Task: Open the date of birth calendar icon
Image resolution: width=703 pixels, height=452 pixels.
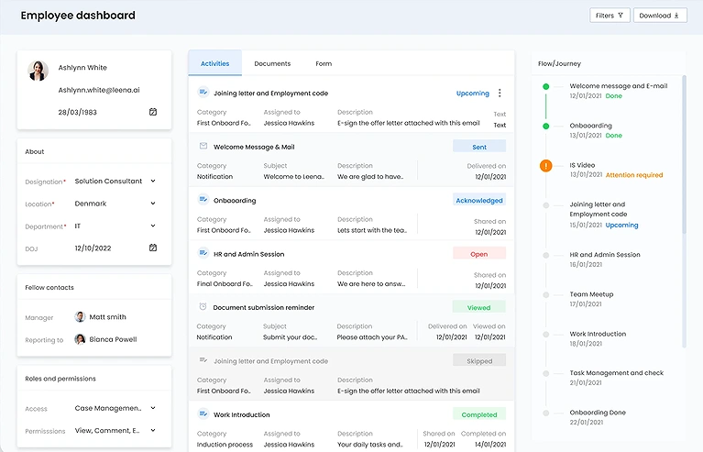Action: pyautogui.click(x=153, y=112)
